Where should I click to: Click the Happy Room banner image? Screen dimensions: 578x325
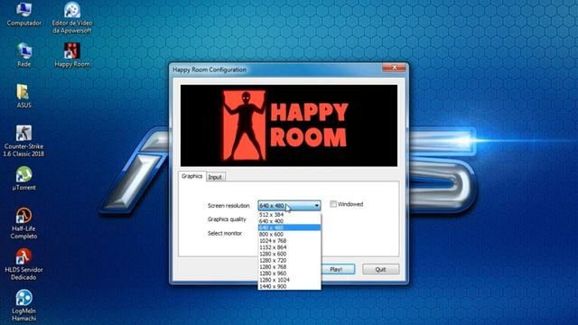coord(289,125)
